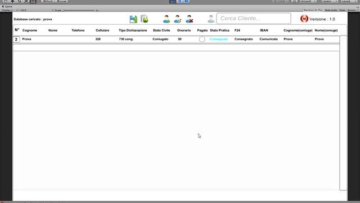Click the delete client red-X icon
Image resolution: width=360 pixels, height=203 pixels.
click(189, 19)
